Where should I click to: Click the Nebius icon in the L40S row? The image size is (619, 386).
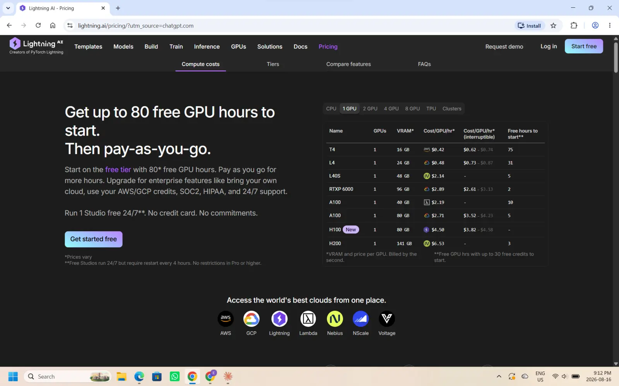point(427,176)
